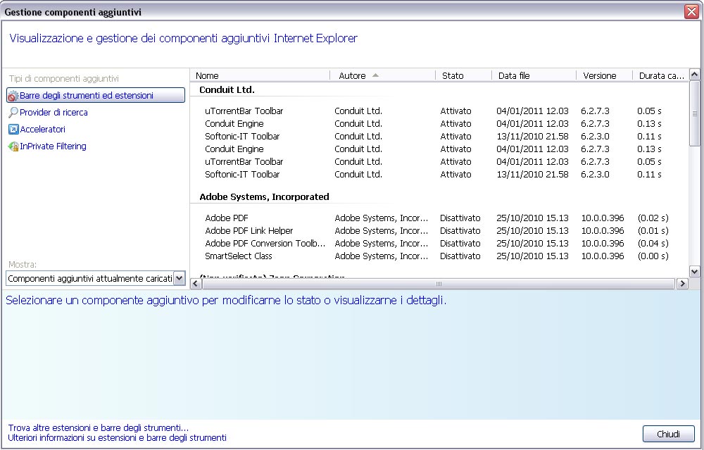The image size is (704, 450).
Task: Close the Gestione componenti aggiuntivi window
Action: (691, 11)
